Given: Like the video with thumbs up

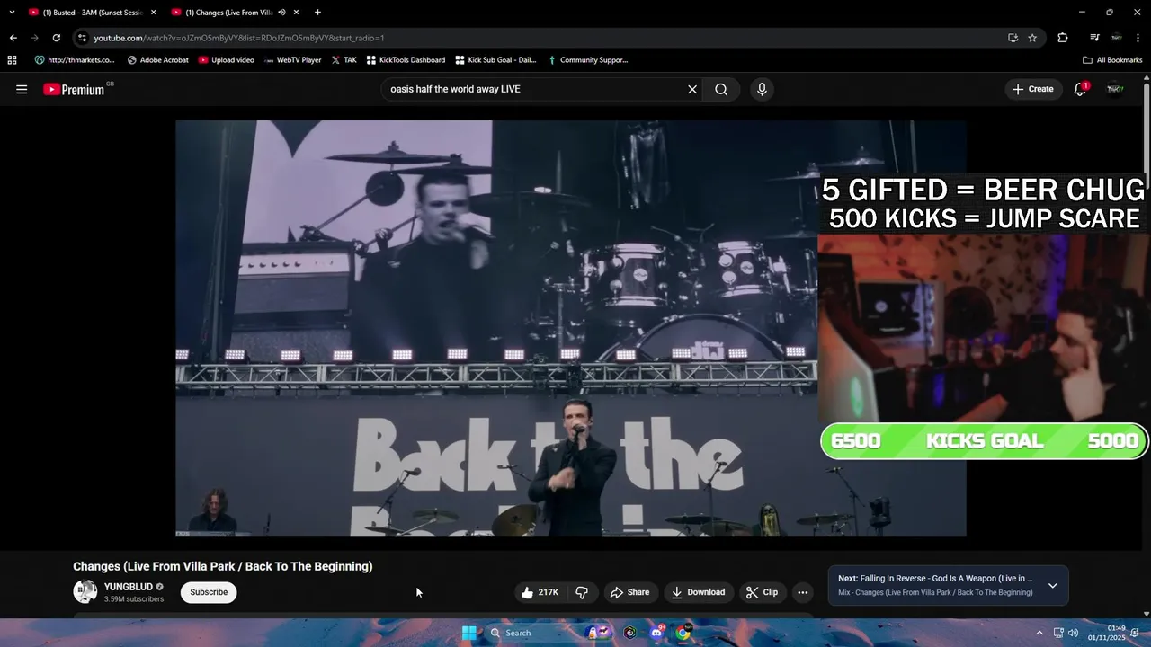Looking at the screenshot, I should [540, 592].
